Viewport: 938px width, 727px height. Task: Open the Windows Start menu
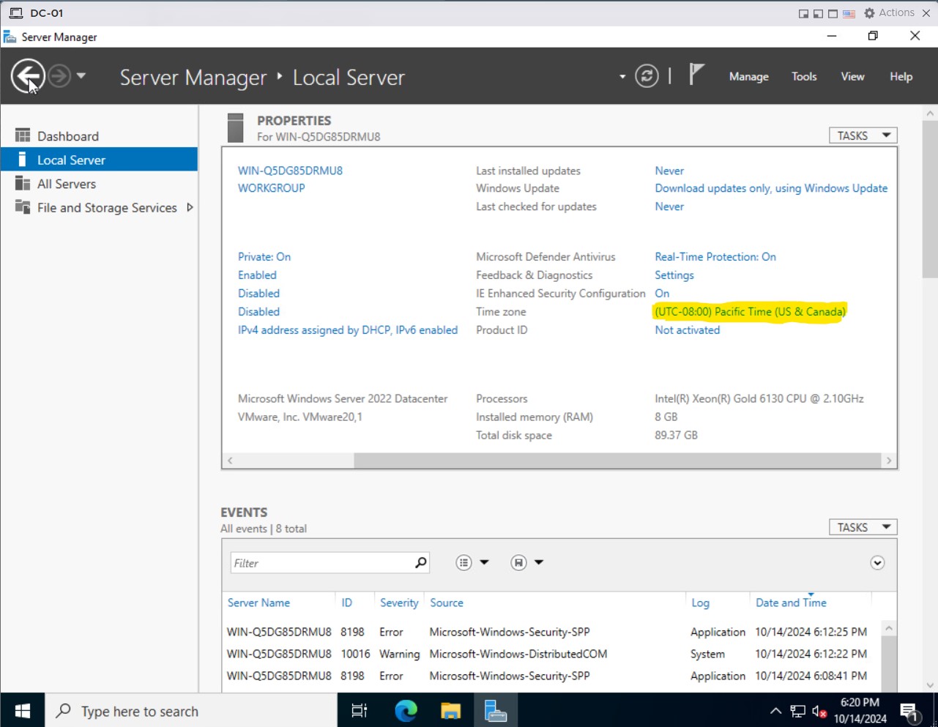point(23,710)
